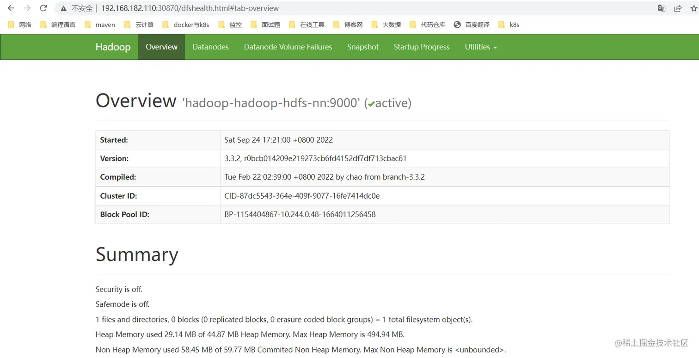Click the 'Block Pool ID:' row label
The height and width of the screenshot is (358, 699).
click(x=125, y=214)
